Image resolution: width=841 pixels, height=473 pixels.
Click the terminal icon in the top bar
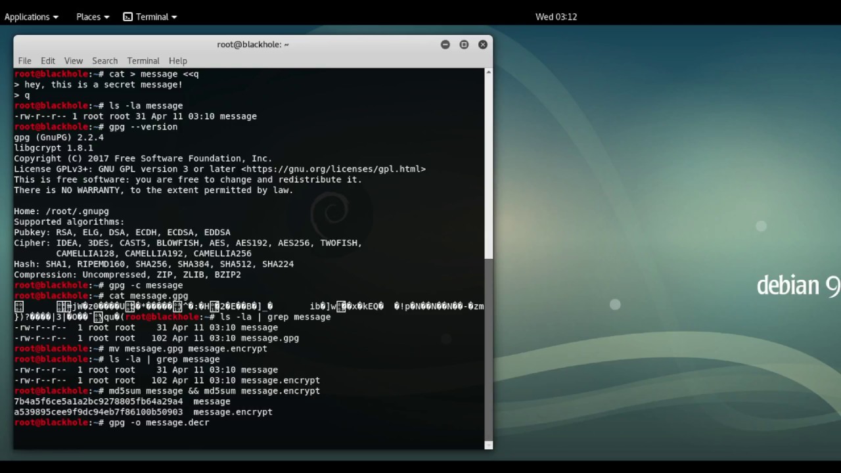point(127,16)
